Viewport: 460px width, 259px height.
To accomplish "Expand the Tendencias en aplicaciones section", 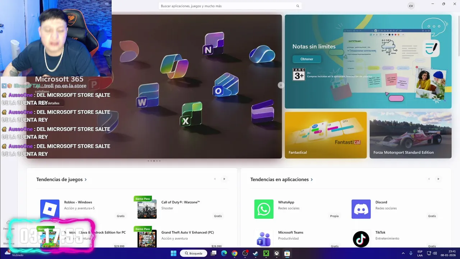I will click(x=281, y=179).
